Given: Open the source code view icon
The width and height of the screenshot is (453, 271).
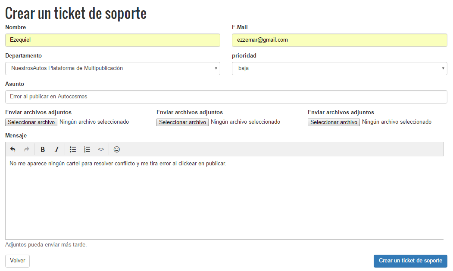Looking at the screenshot, I should [101, 149].
